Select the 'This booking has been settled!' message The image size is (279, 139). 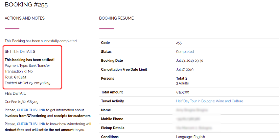point(29,60)
